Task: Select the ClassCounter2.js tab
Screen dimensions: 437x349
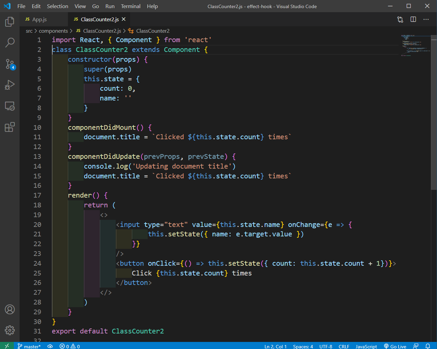Action: 100,19
